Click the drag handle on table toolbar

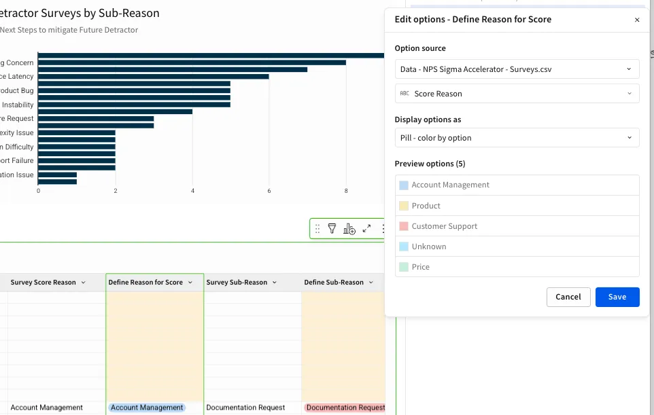click(x=317, y=229)
